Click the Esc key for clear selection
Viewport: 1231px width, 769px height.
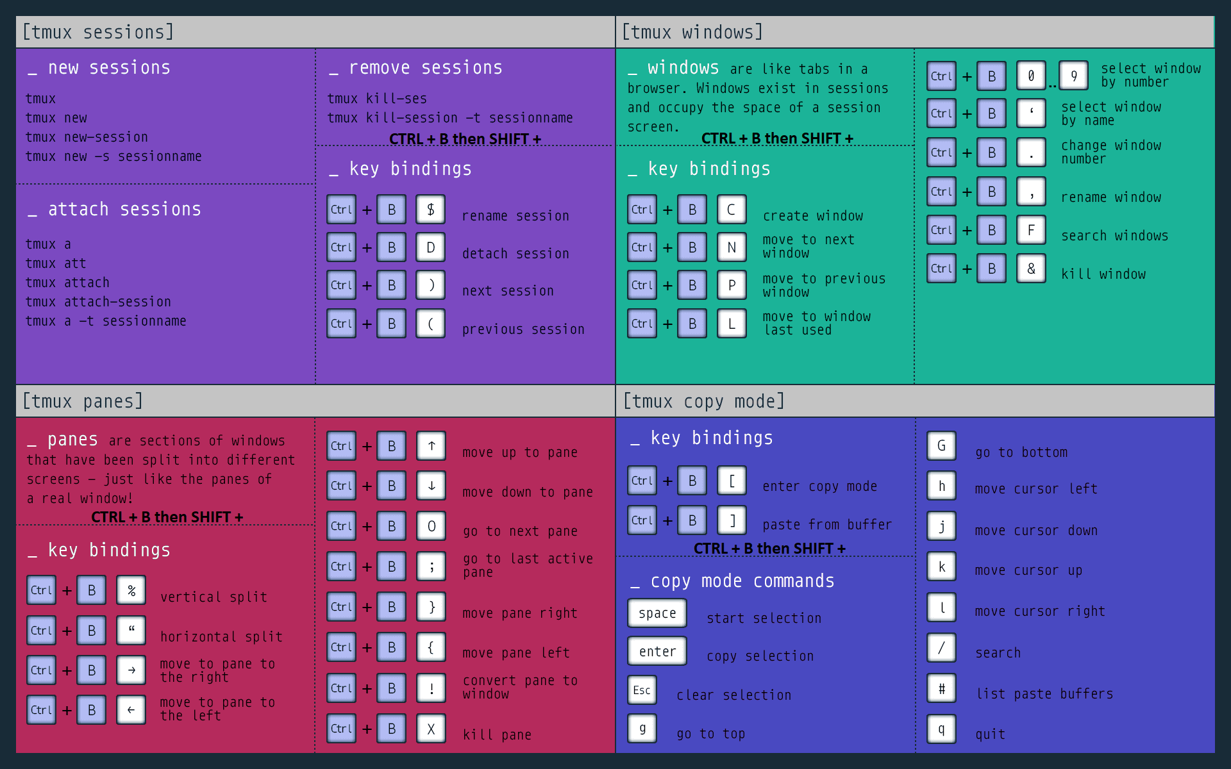[x=642, y=690]
